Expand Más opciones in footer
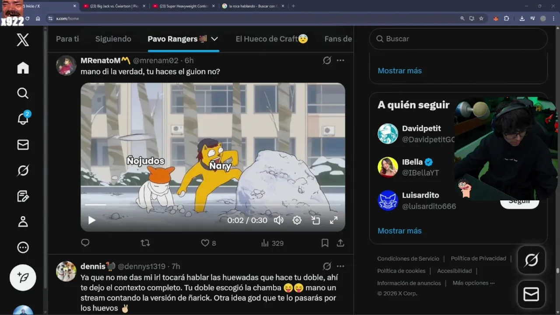The width and height of the screenshot is (560, 315). pos(473,283)
